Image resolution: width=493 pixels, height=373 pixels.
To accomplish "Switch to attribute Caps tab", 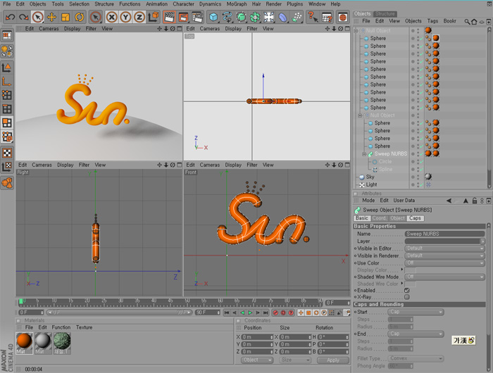I will 415,218.
